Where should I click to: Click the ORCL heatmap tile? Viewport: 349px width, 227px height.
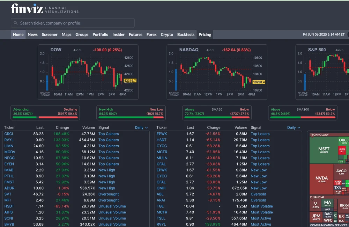click(x=343, y=141)
